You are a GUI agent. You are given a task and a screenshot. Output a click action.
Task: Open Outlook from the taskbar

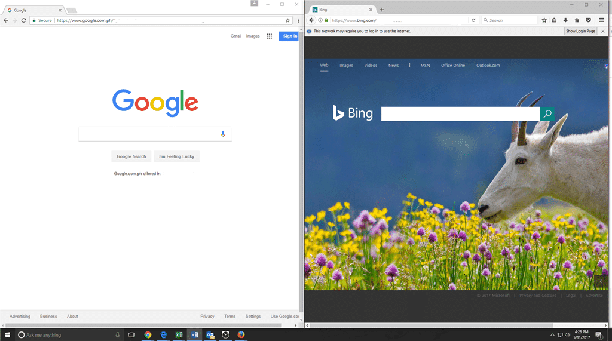(x=210, y=335)
